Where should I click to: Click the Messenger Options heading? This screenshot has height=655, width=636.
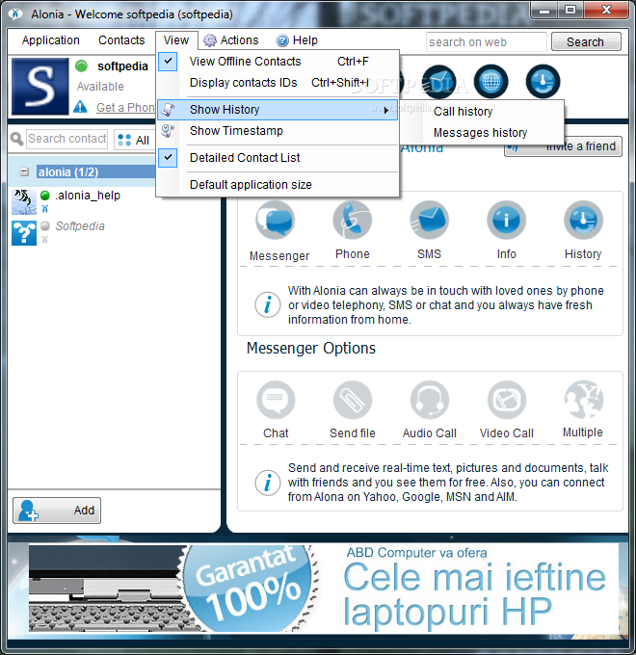[311, 348]
